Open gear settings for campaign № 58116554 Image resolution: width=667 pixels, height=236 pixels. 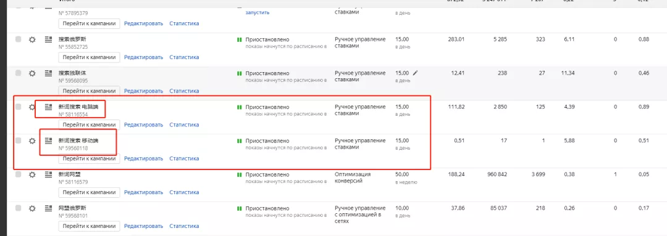point(32,107)
